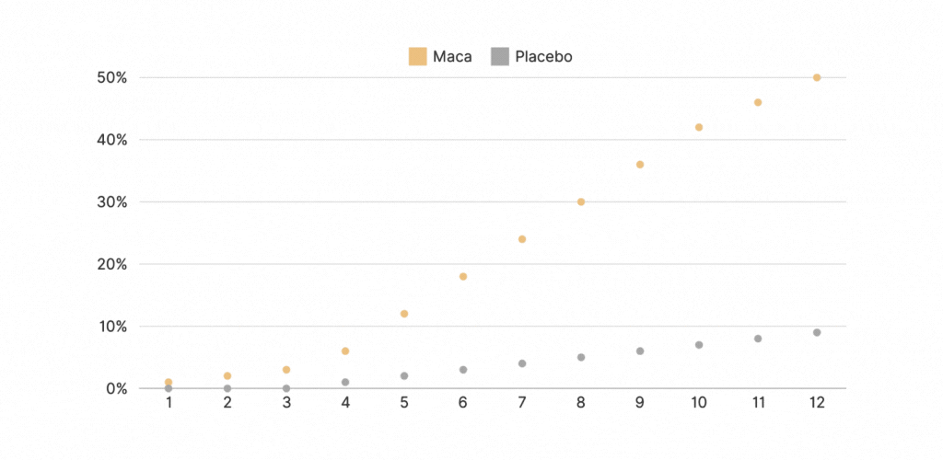Select the Maca data point at 50%
Screen dimensions: 943x460
[817, 77]
